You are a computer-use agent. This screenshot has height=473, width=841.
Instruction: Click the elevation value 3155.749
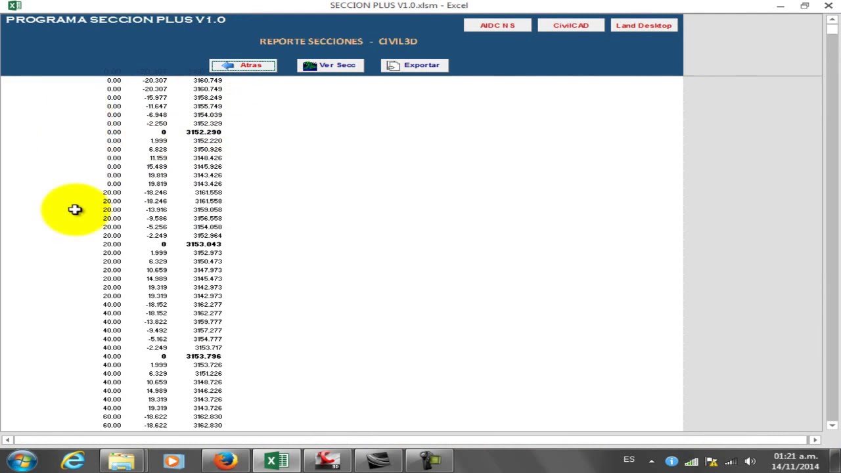pyautogui.click(x=207, y=106)
